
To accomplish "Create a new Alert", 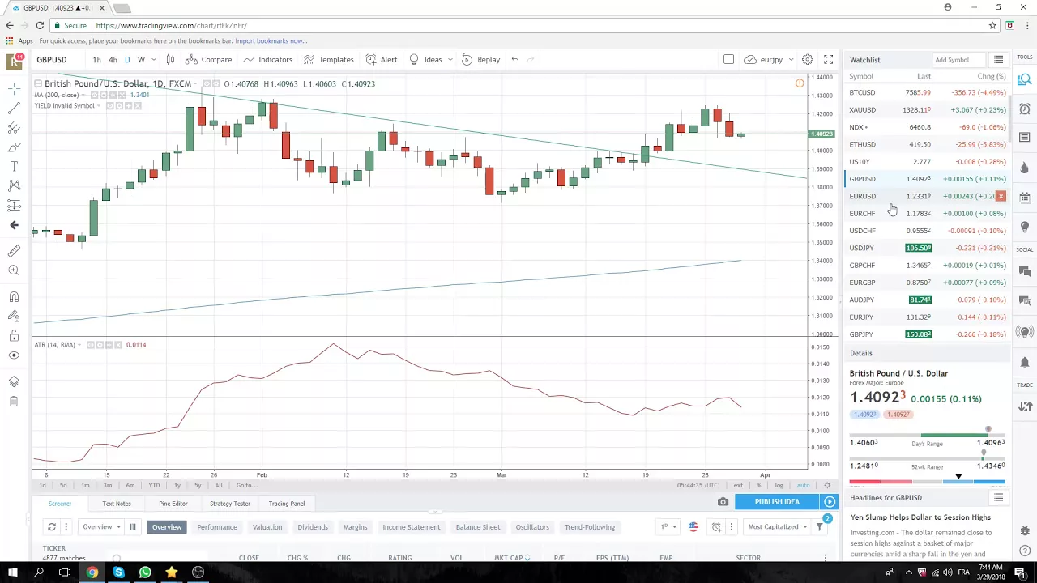I will click(x=381, y=59).
